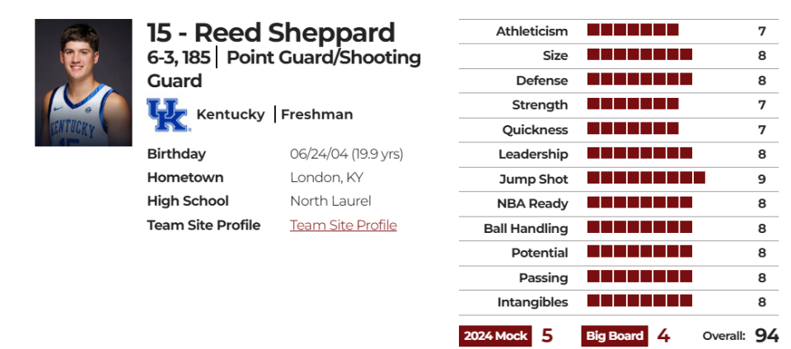This screenshot has height=349, width=791.
Task: Click the Ball Handling rating bar
Action: coord(639,227)
